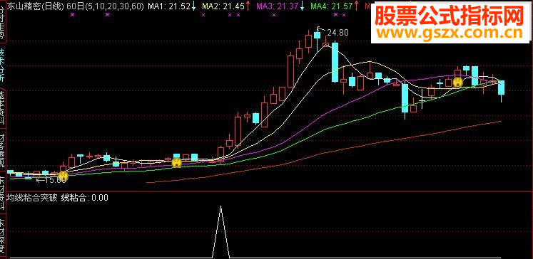This screenshot has width=533, height=259.
Task: Click the MA2: 21.45 value label
Action: [x=223, y=6]
